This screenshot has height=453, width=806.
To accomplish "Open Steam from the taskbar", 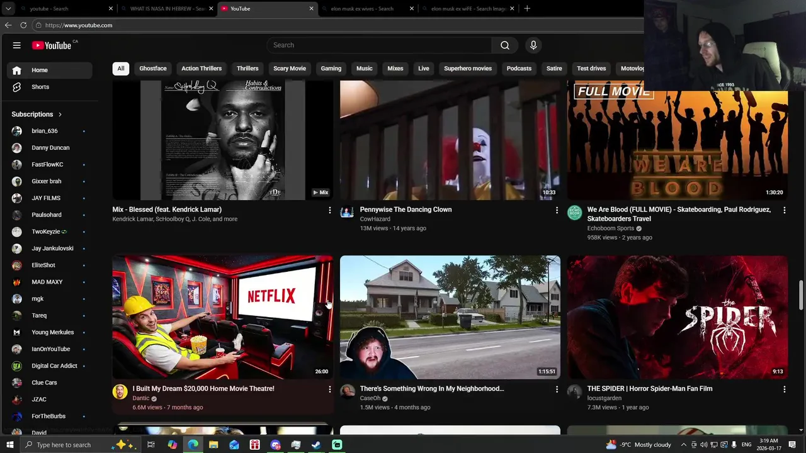I will 316,445.
